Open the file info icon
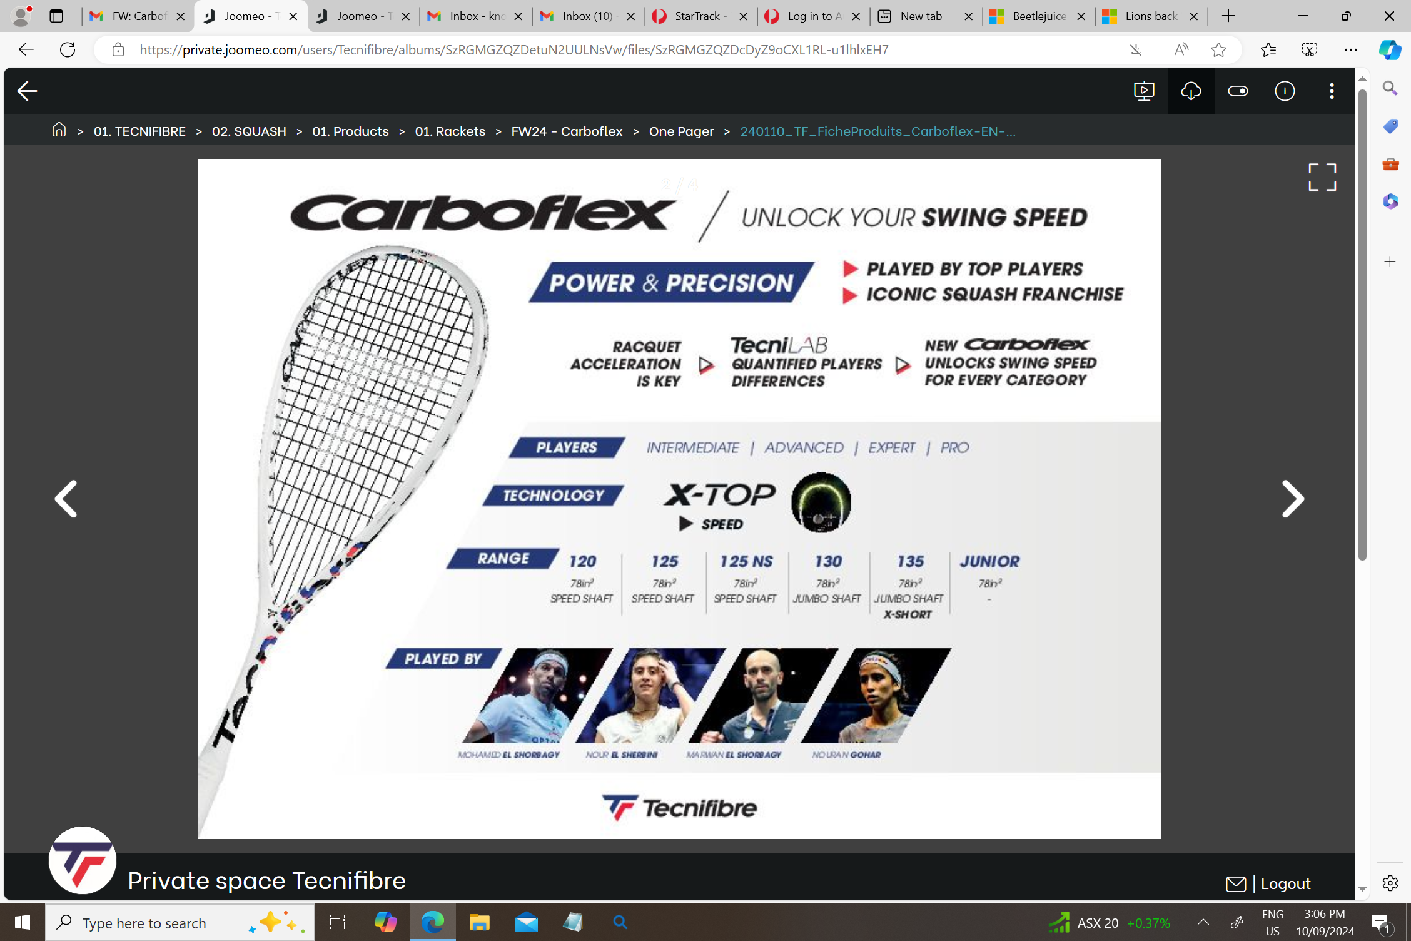 pyautogui.click(x=1285, y=91)
